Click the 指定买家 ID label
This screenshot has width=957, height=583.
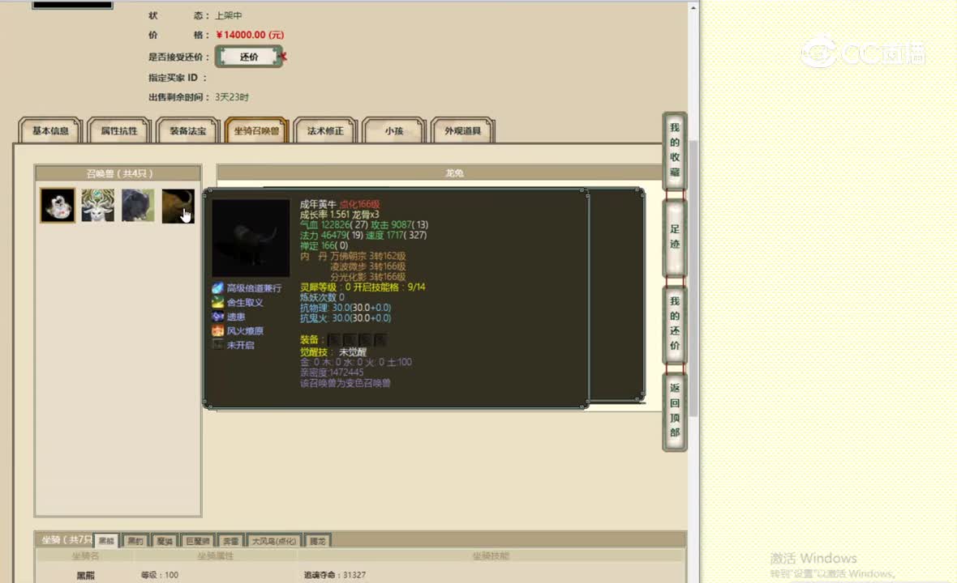pos(178,78)
